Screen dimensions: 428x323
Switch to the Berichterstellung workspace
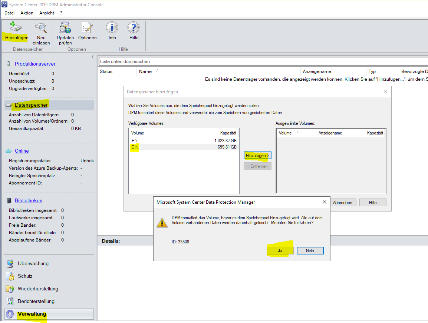coord(36,301)
